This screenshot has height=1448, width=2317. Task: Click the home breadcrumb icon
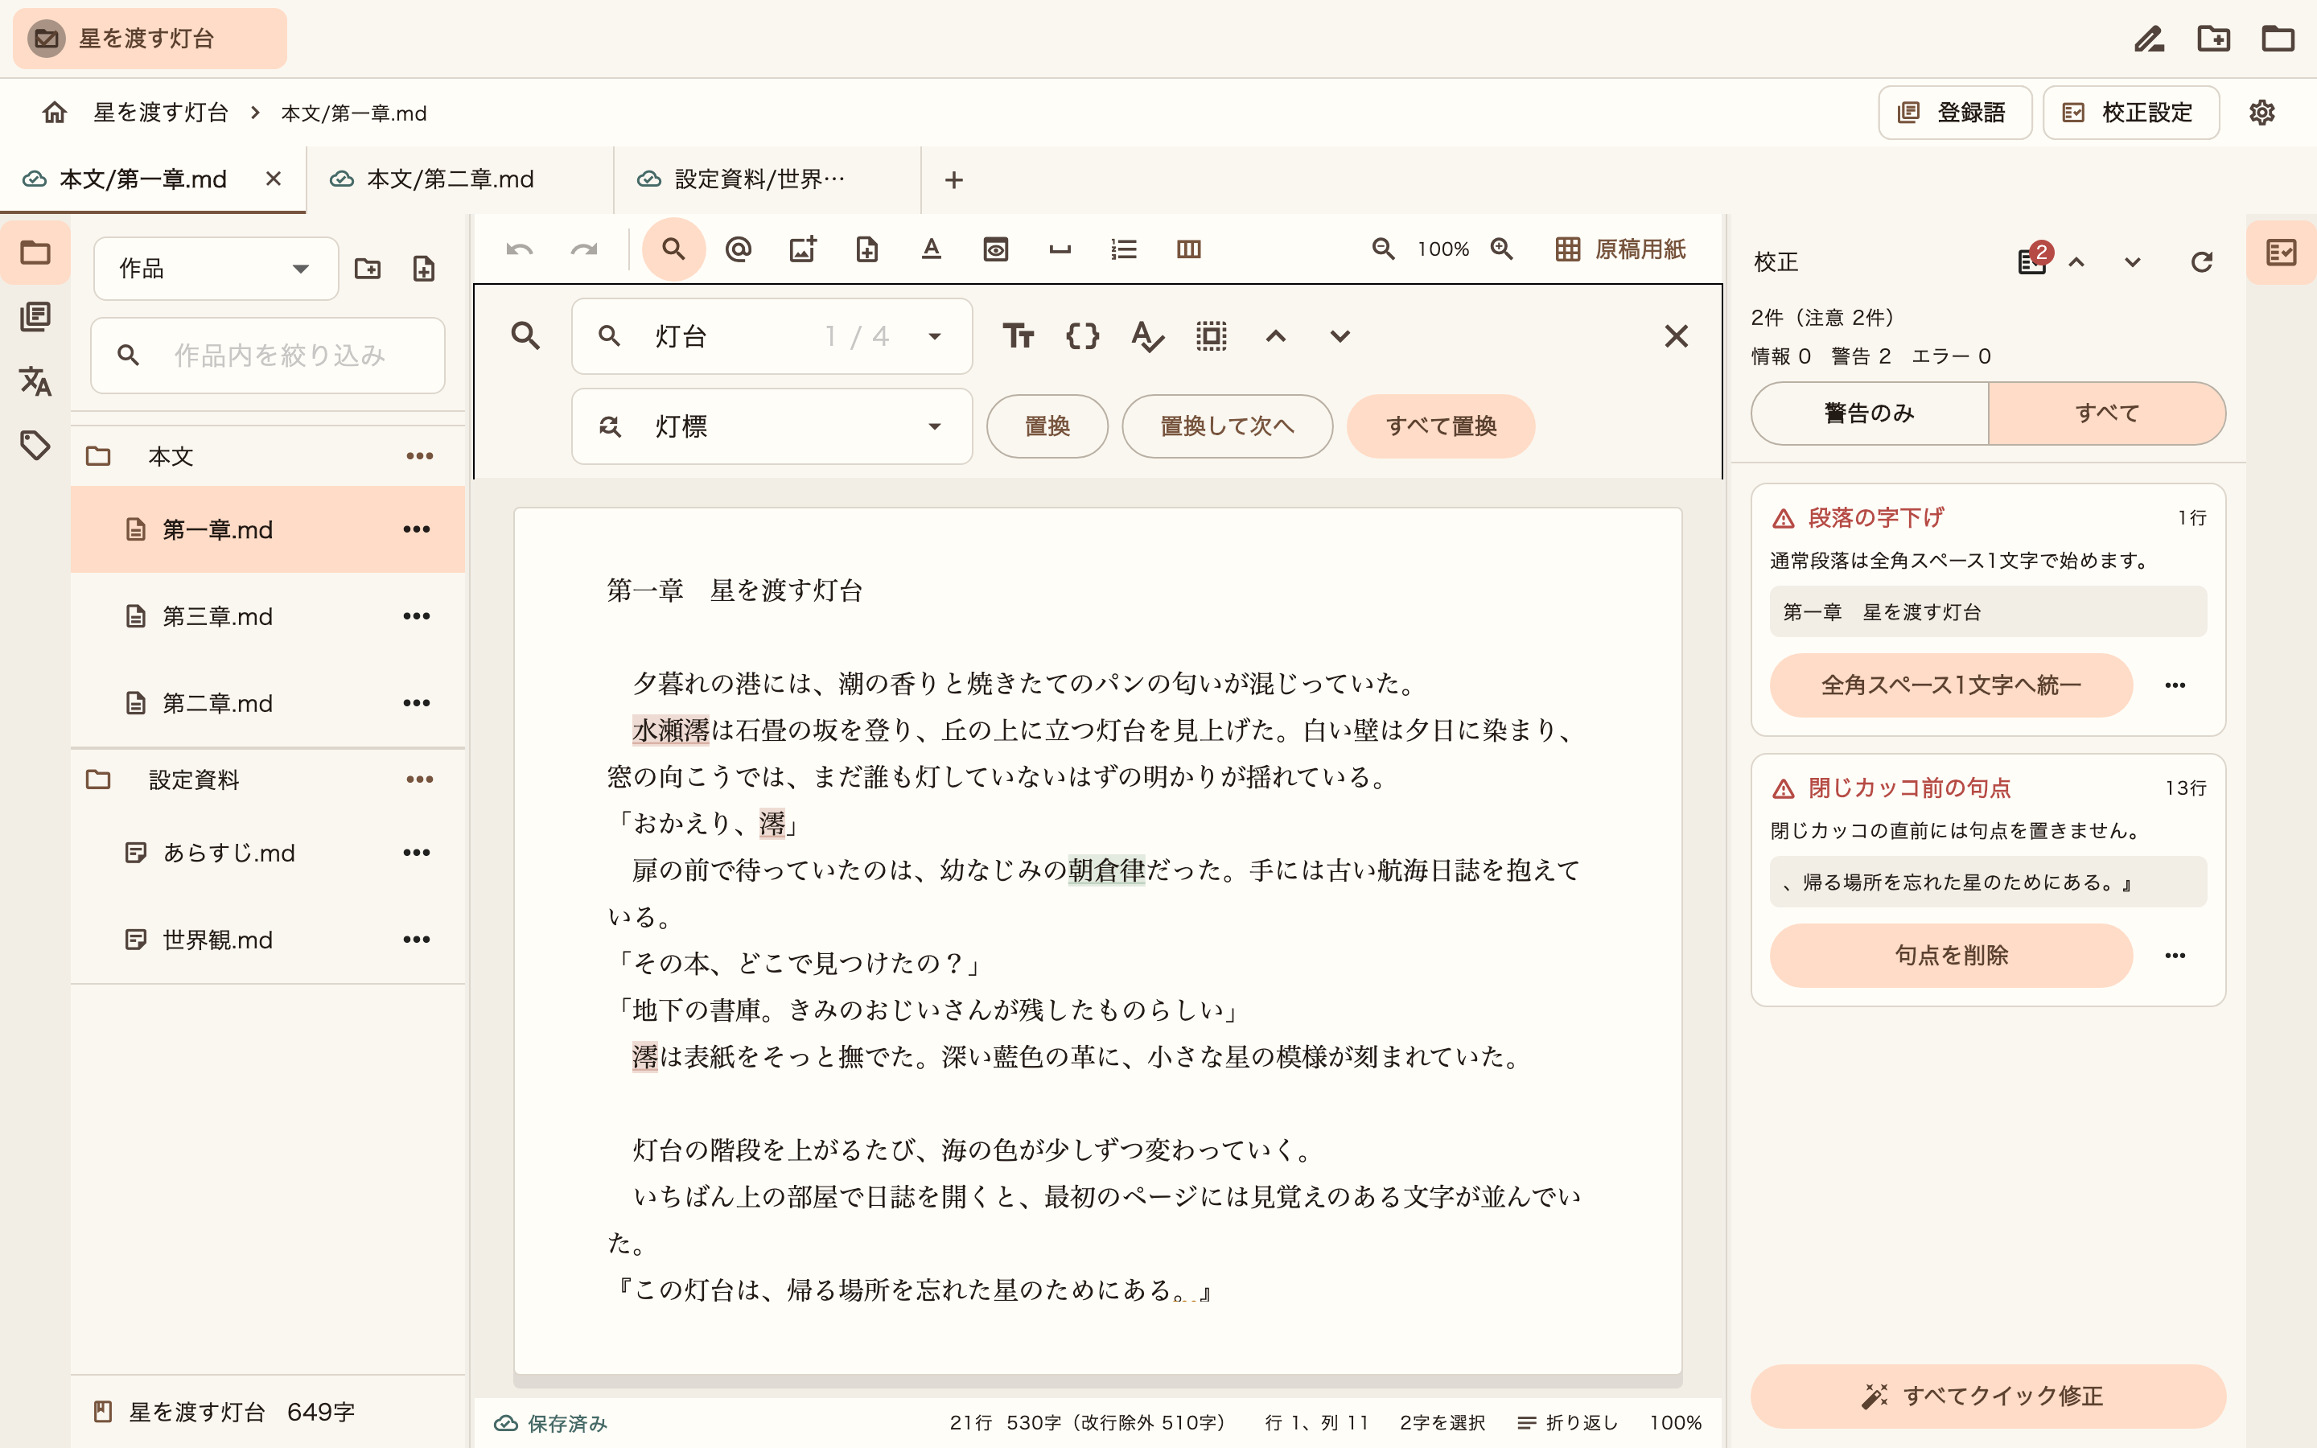(55, 112)
